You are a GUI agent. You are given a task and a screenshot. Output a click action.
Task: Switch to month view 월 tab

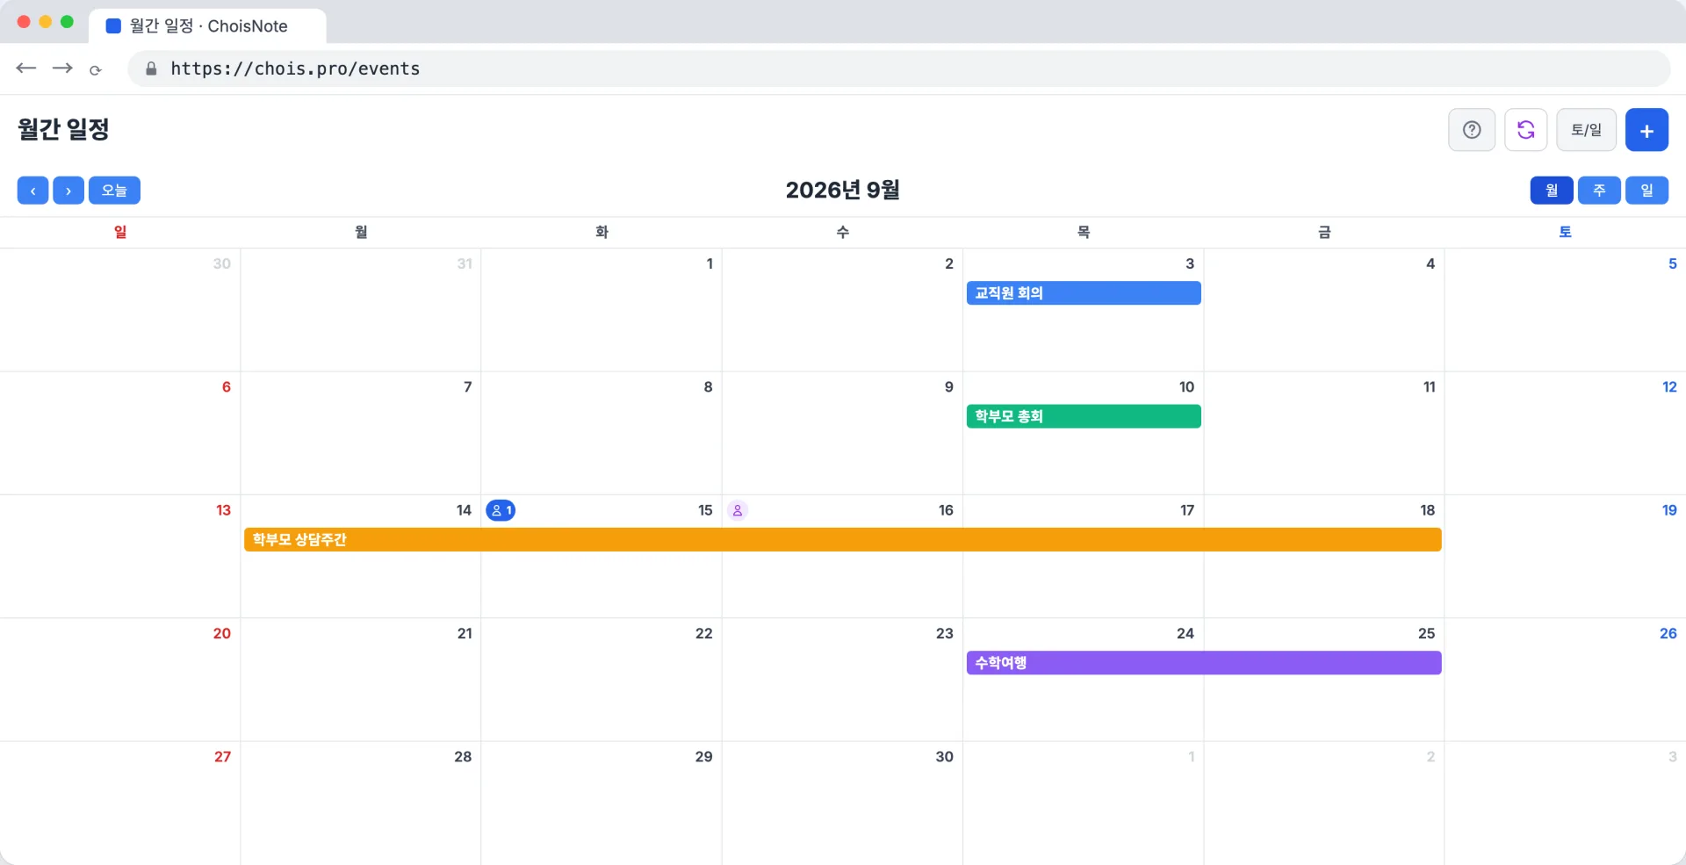1552,191
